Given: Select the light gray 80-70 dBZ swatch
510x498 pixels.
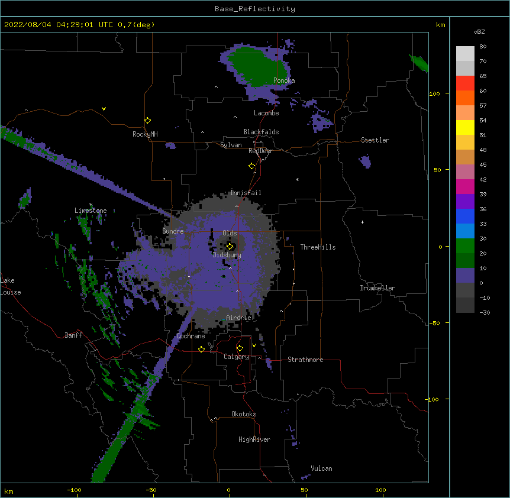Looking at the screenshot, I should click(465, 54).
